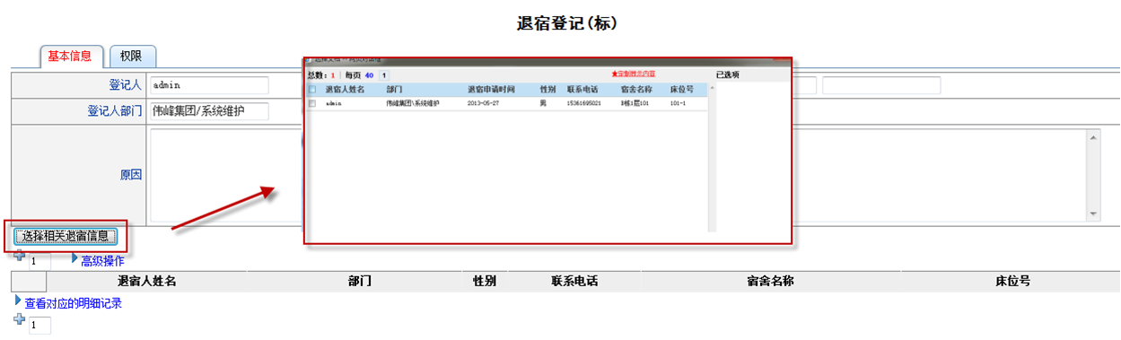
Task: Tick the checkbox for the admin row in the popup
Action: pyautogui.click(x=312, y=103)
